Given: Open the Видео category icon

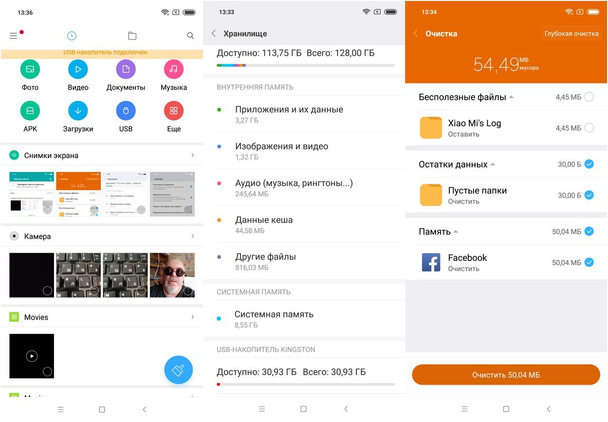Looking at the screenshot, I should tap(78, 70).
